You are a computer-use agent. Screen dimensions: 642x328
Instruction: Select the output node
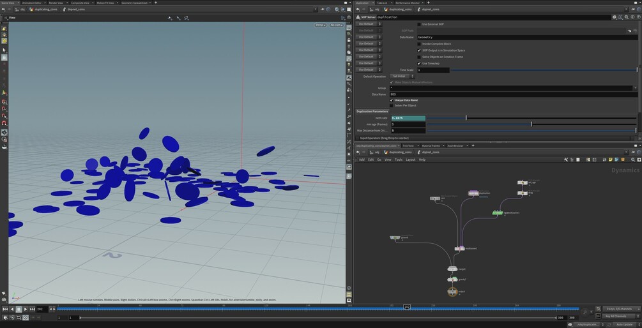tap(452, 292)
